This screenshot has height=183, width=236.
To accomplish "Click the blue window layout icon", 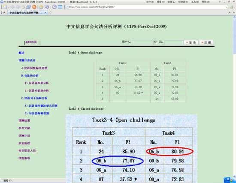I will click(60, 7).
